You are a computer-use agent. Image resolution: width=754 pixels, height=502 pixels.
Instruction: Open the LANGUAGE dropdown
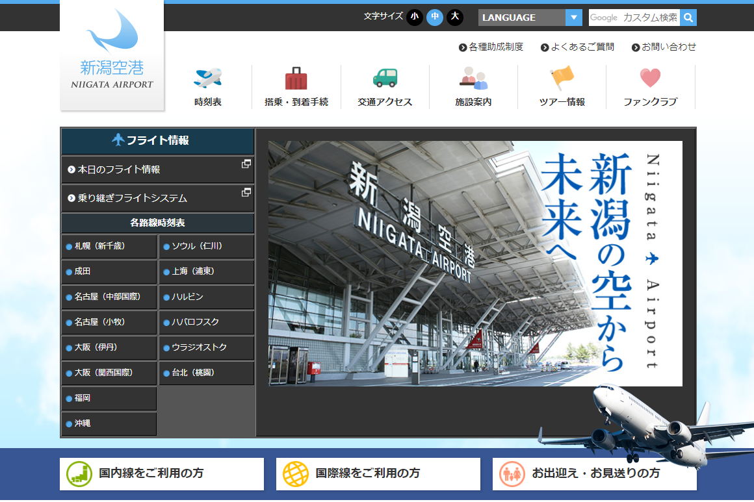click(x=530, y=18)
